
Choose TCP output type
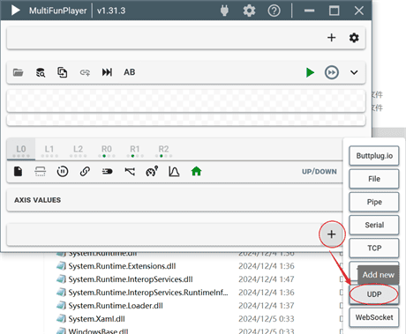374,249
